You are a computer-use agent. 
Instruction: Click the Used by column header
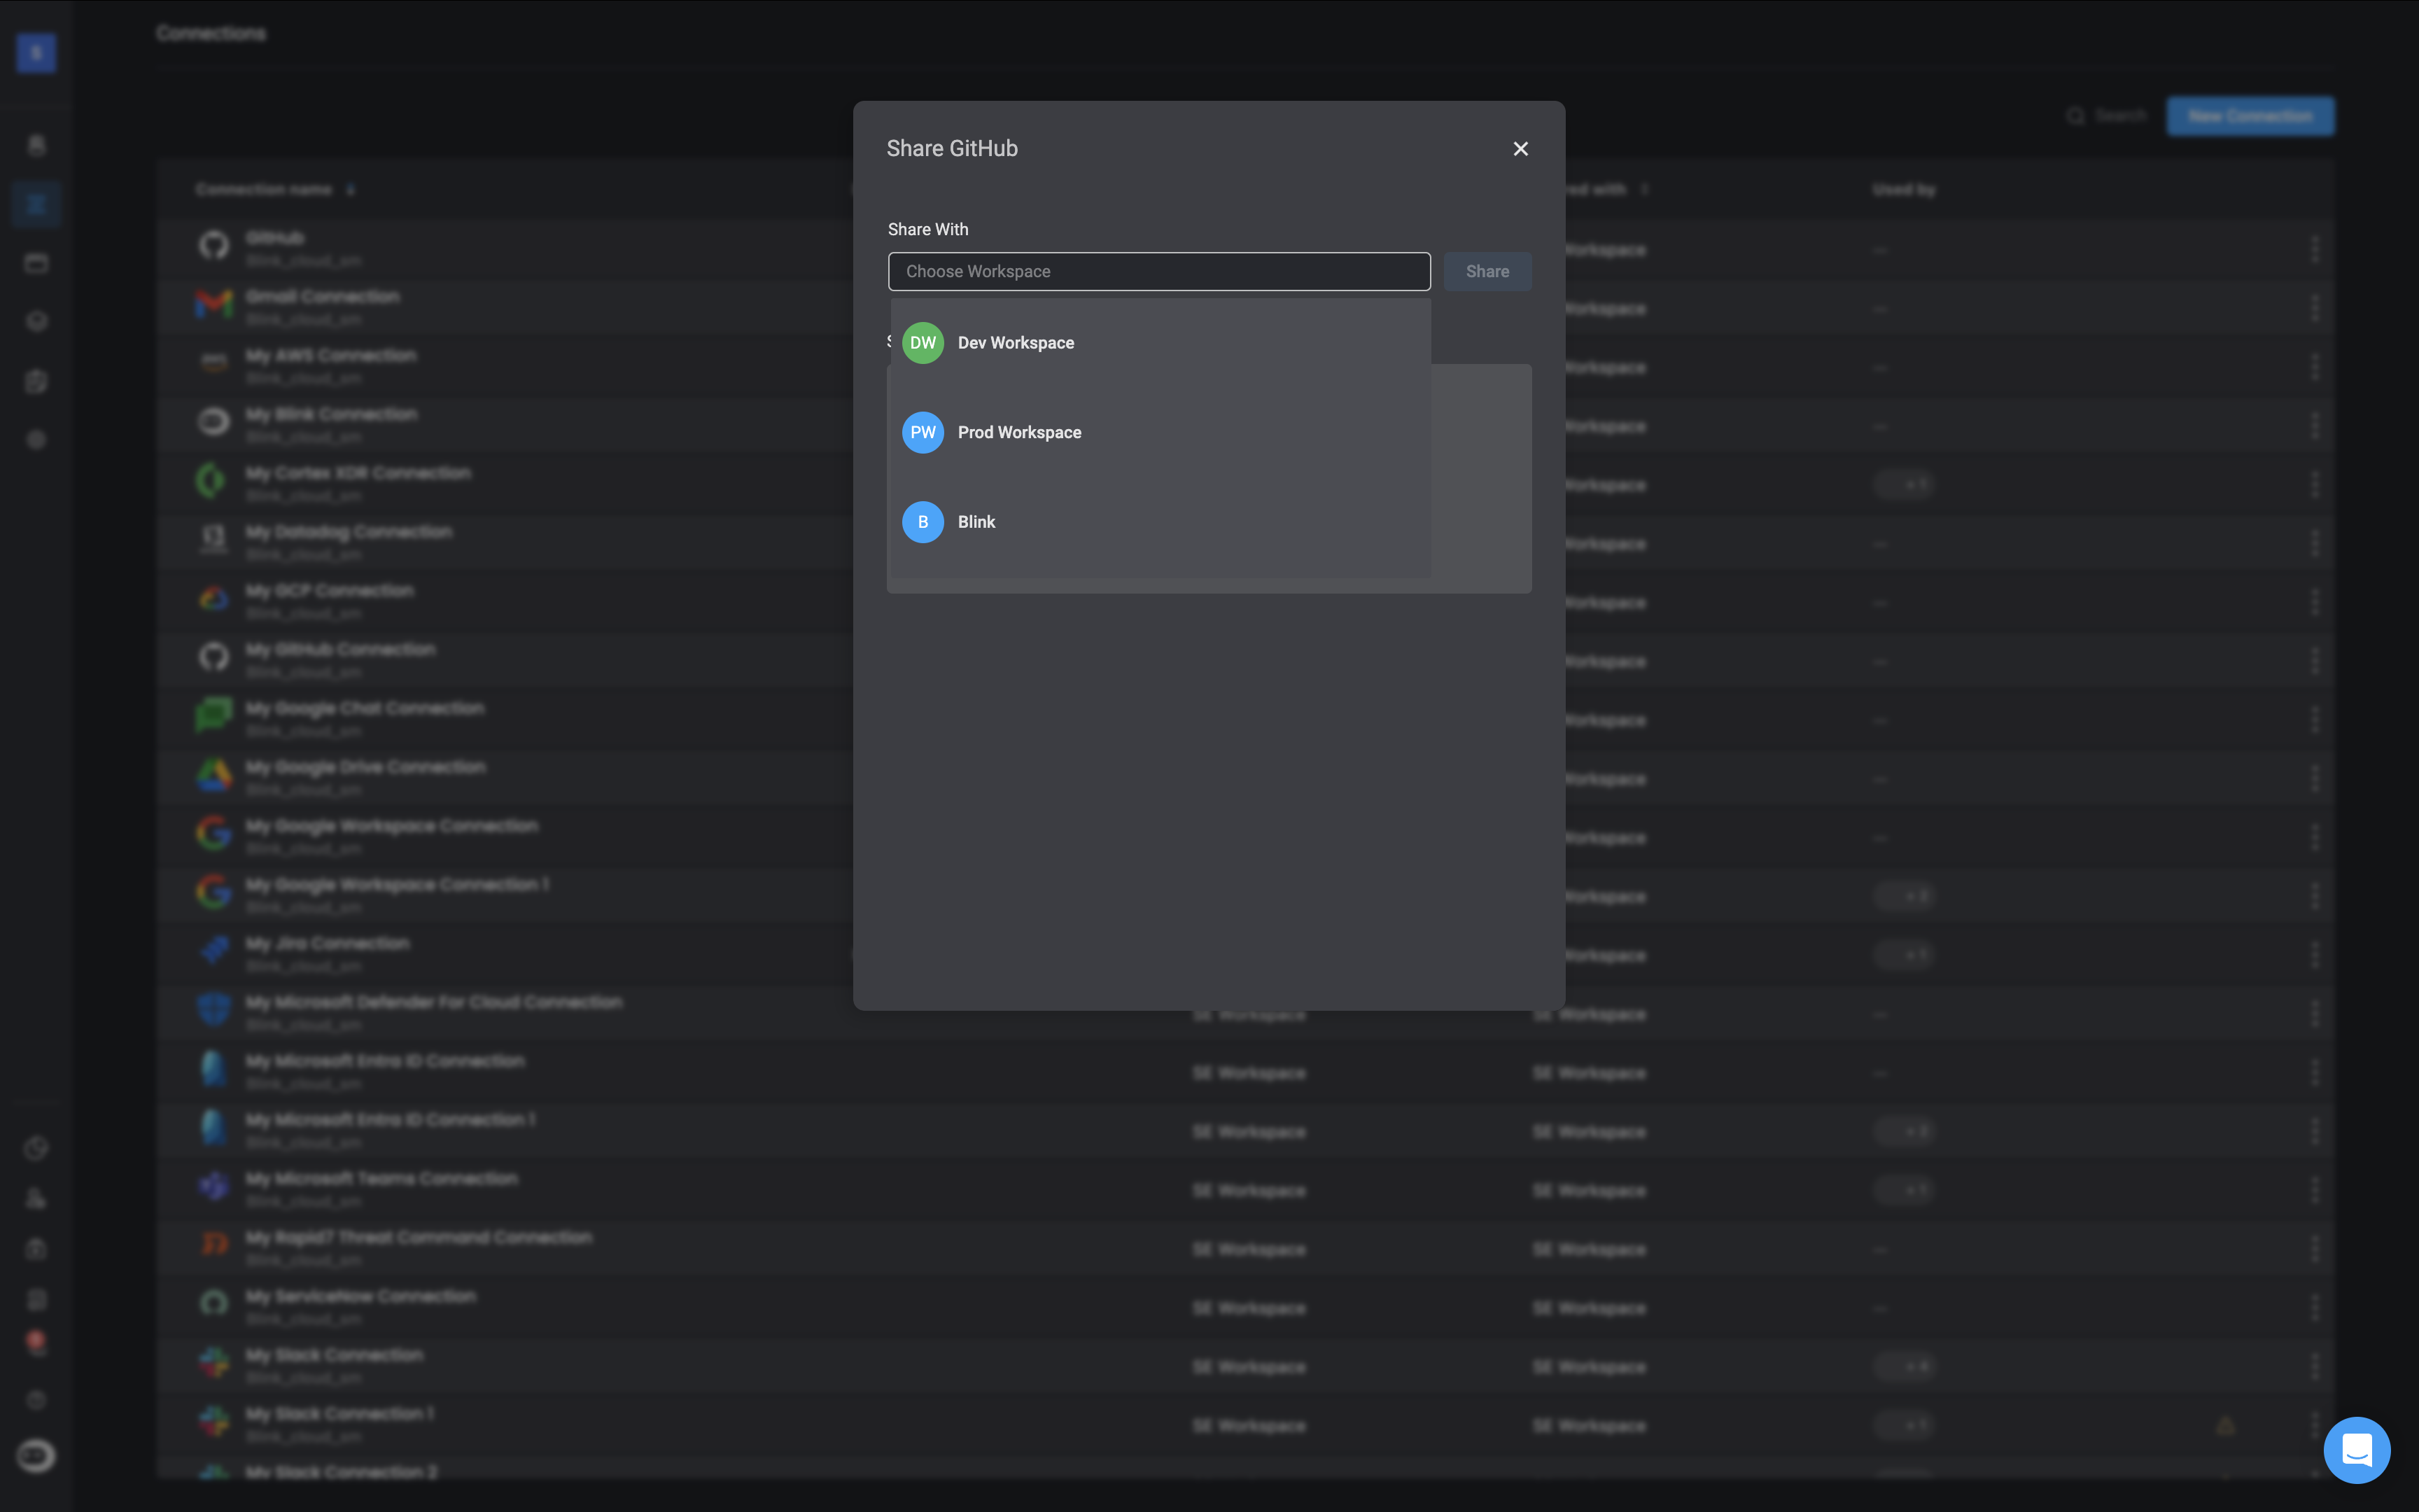click(x=1903, y=190)
